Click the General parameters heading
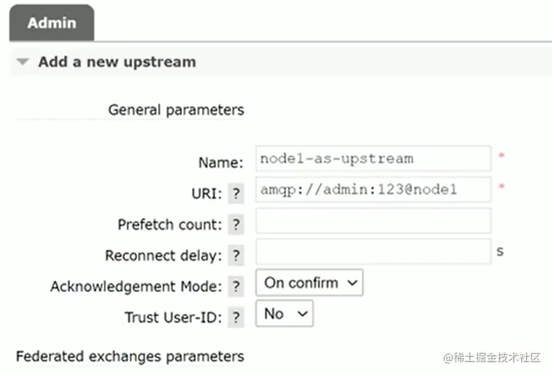The image size is (552, 375). 176,110
